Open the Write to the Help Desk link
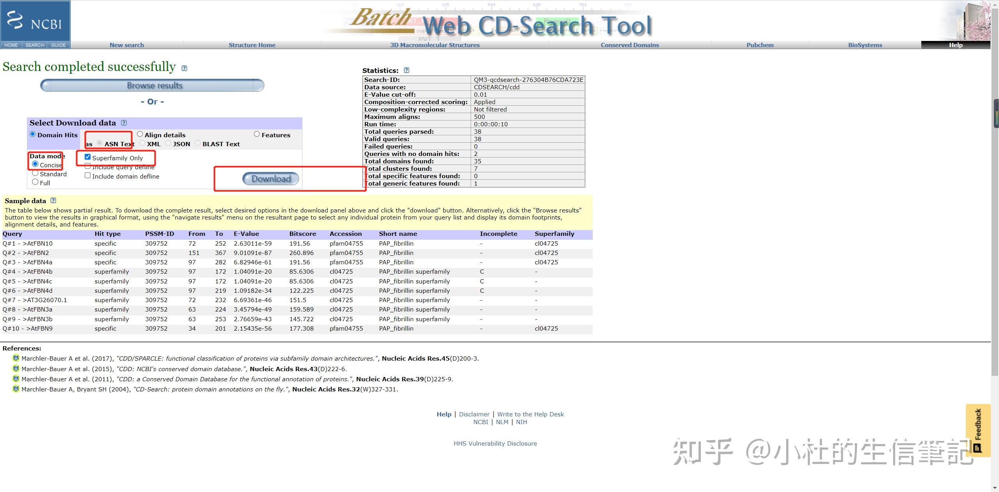 coord(530,414)
